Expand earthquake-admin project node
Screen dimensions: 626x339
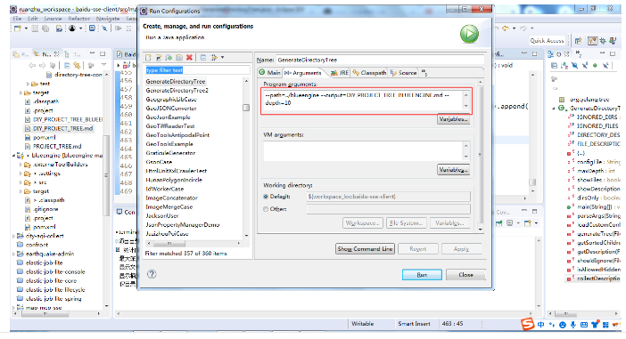point(14,254)
